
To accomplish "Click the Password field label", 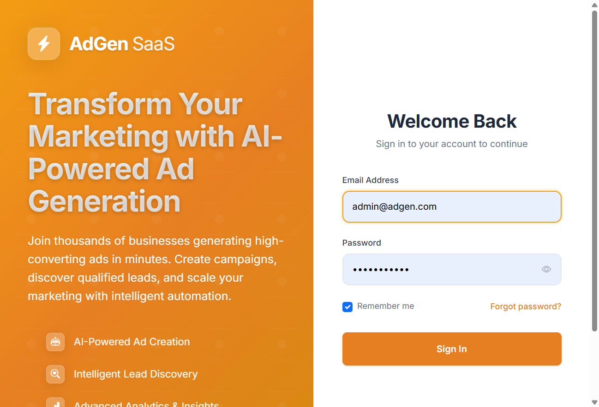I will tap(361, 243).
